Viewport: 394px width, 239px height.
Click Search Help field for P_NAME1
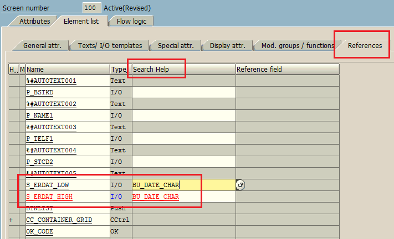click(184, 115)
